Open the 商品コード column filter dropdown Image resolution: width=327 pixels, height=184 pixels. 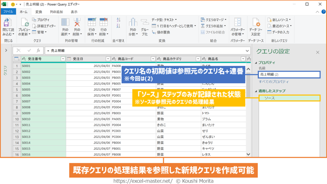[153, 59]
